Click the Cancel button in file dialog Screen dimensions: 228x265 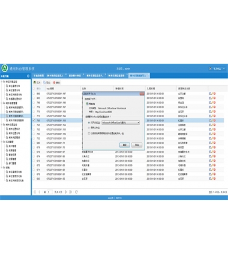coord(137,145)
